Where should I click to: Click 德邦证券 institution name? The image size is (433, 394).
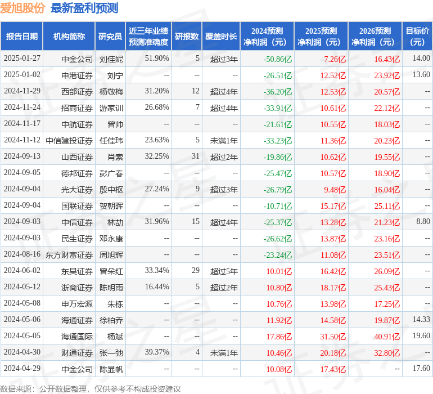tap(77, 173)
